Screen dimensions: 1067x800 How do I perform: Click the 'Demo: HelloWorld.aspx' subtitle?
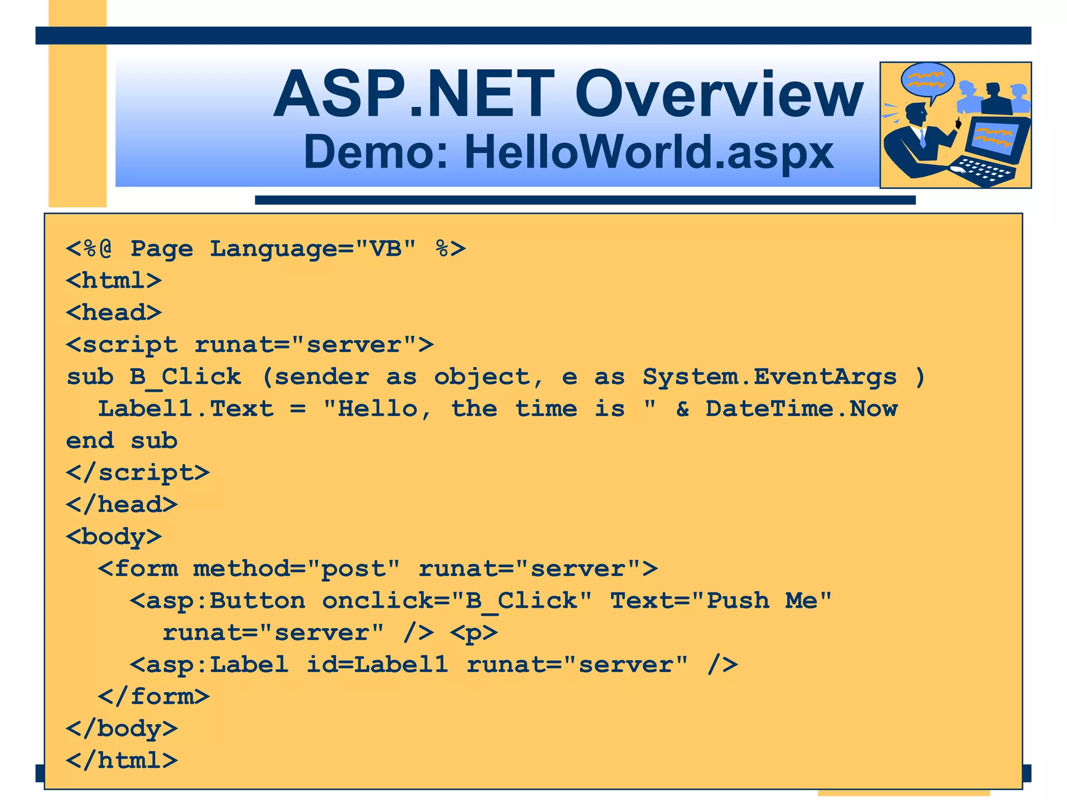pos(568,152)
